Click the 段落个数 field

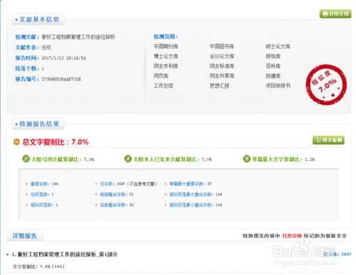[x=30, y=68]
